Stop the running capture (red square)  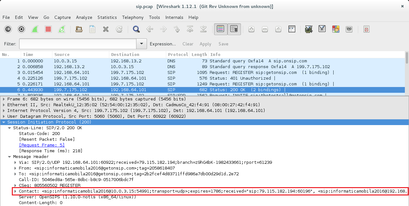(x=48, y=29)
